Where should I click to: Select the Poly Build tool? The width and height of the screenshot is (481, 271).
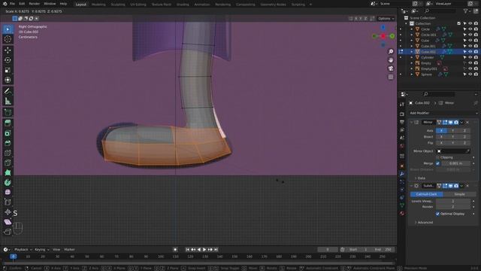8,172
